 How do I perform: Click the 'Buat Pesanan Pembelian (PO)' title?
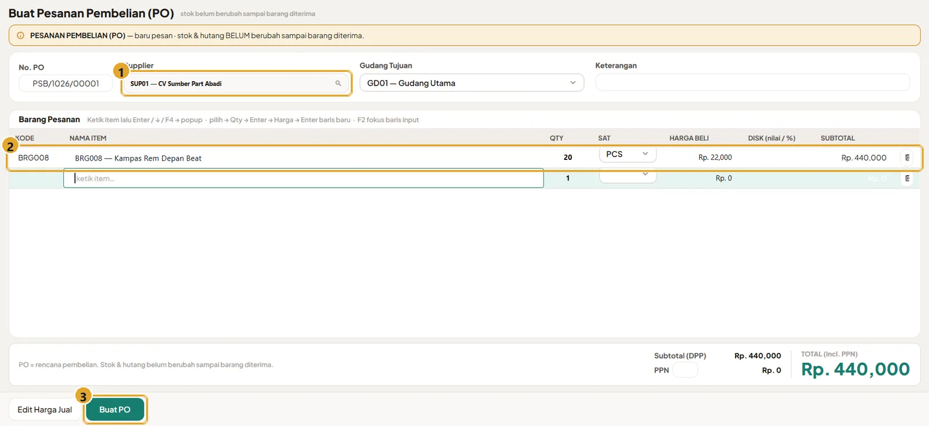tap(91, 13)
